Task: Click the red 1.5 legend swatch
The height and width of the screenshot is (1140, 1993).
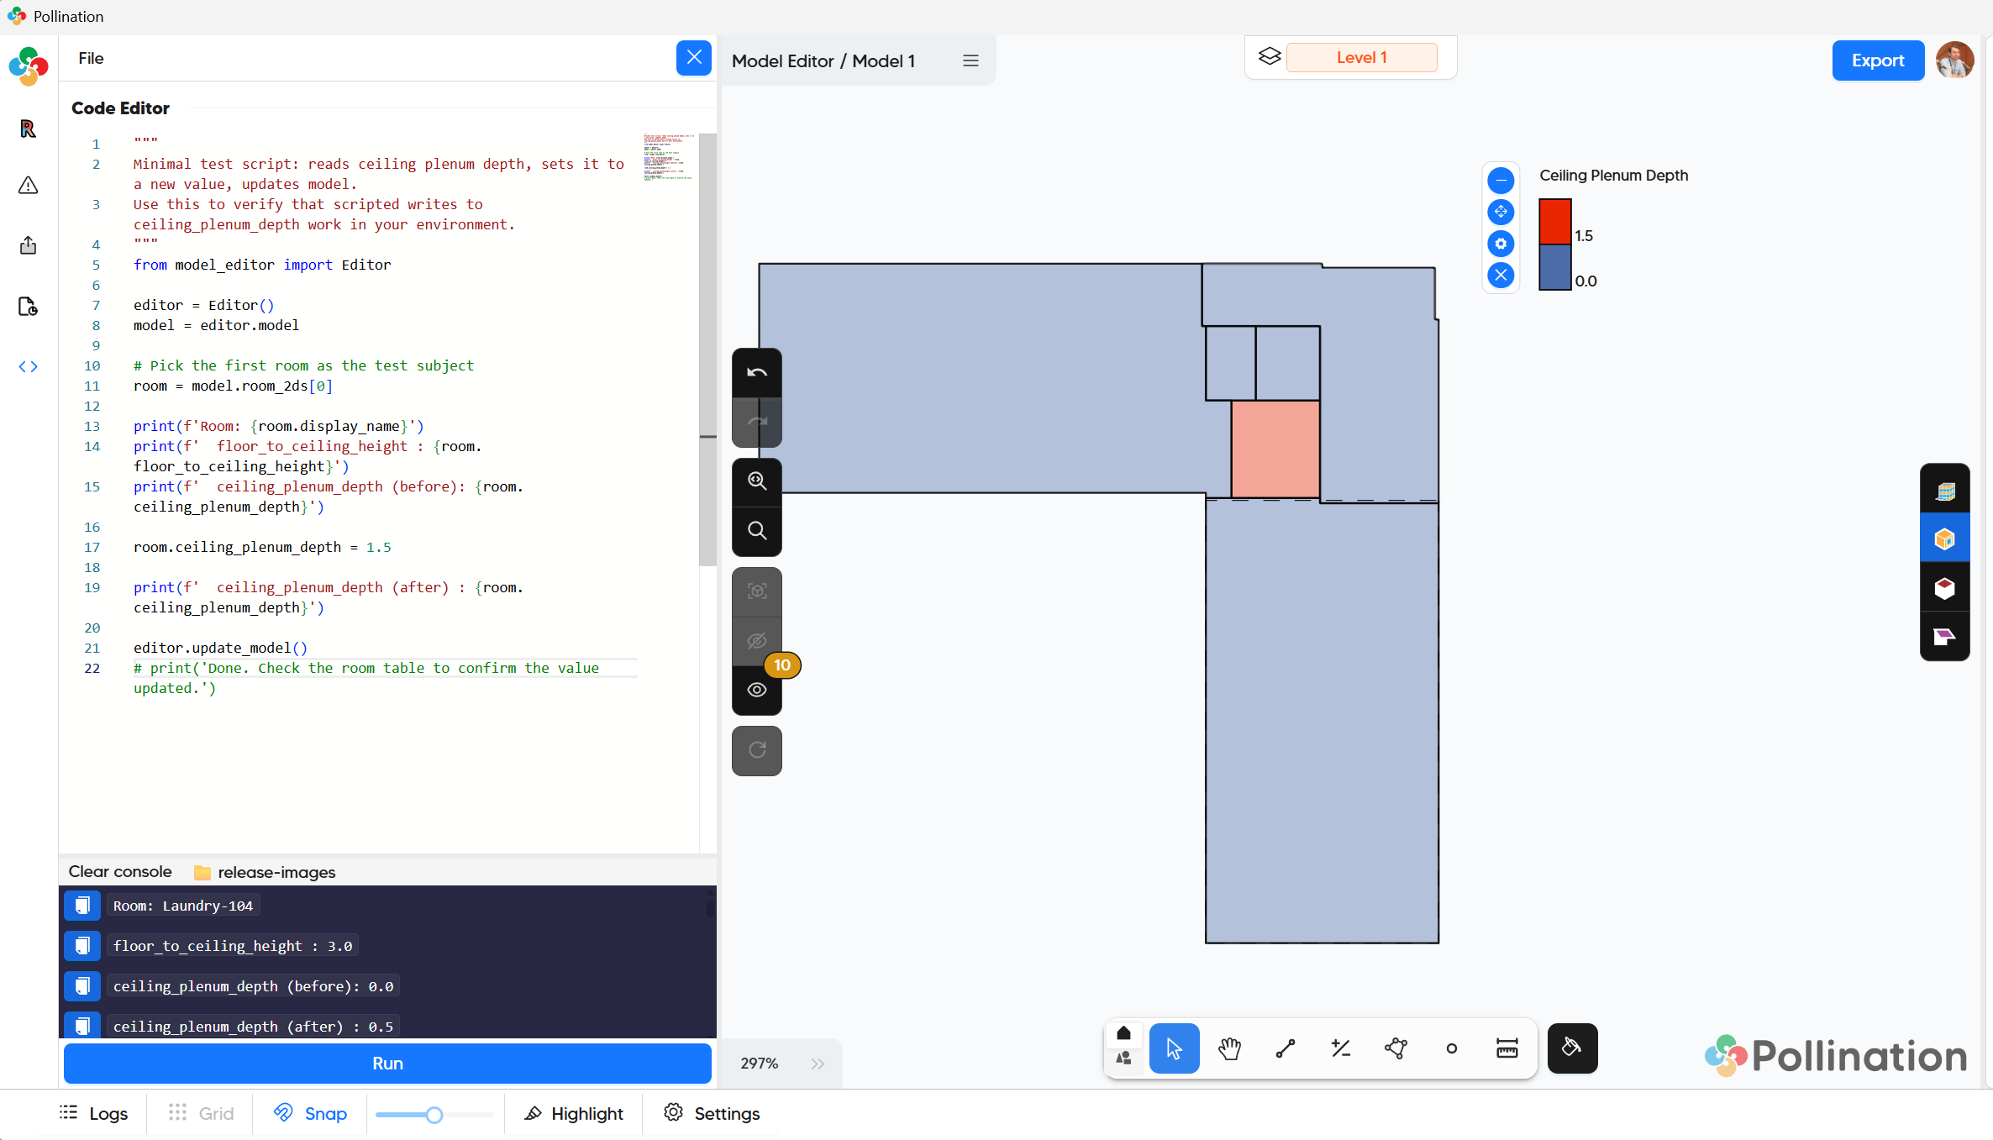Action: 1554,222
